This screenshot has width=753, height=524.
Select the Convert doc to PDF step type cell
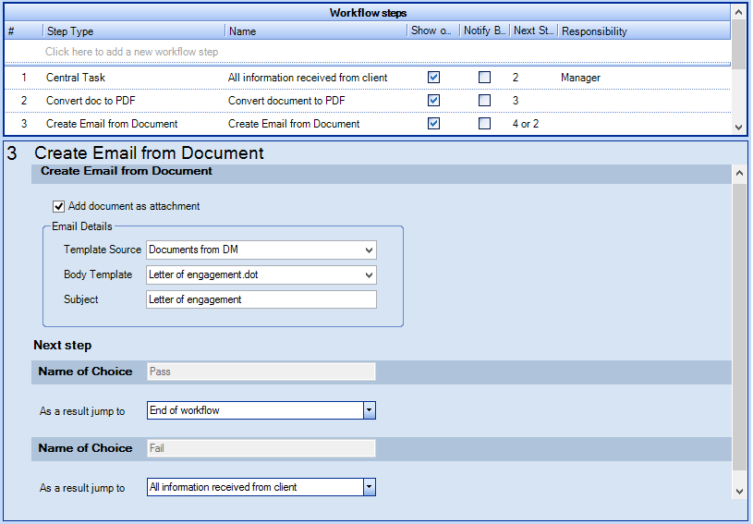click(91, 101)
